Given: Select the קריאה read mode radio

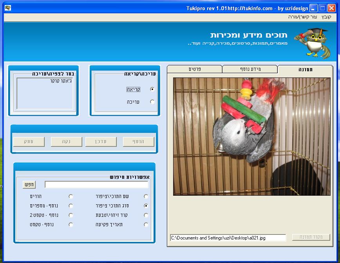Looking at the screenshot, I should [152, 89].
